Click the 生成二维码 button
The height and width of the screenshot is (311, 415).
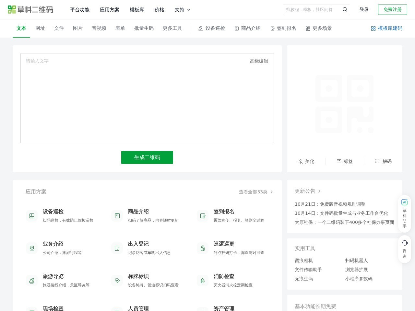tap(147, 157)
